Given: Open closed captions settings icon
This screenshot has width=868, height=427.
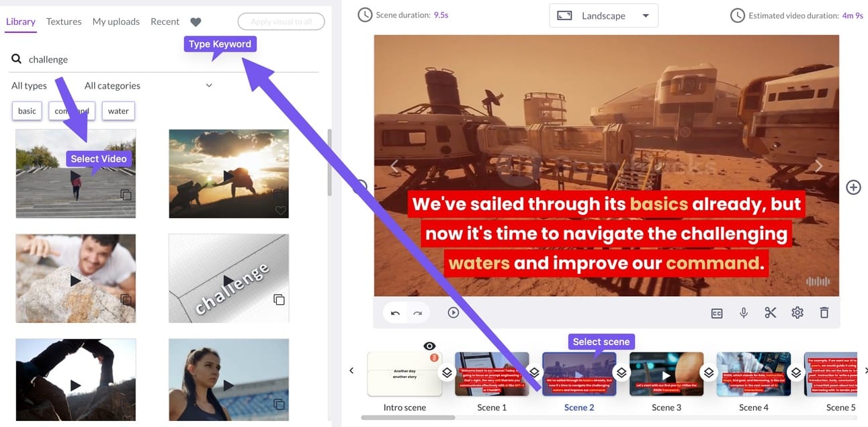Looking at the screenshot, I should tap(717, 313).
